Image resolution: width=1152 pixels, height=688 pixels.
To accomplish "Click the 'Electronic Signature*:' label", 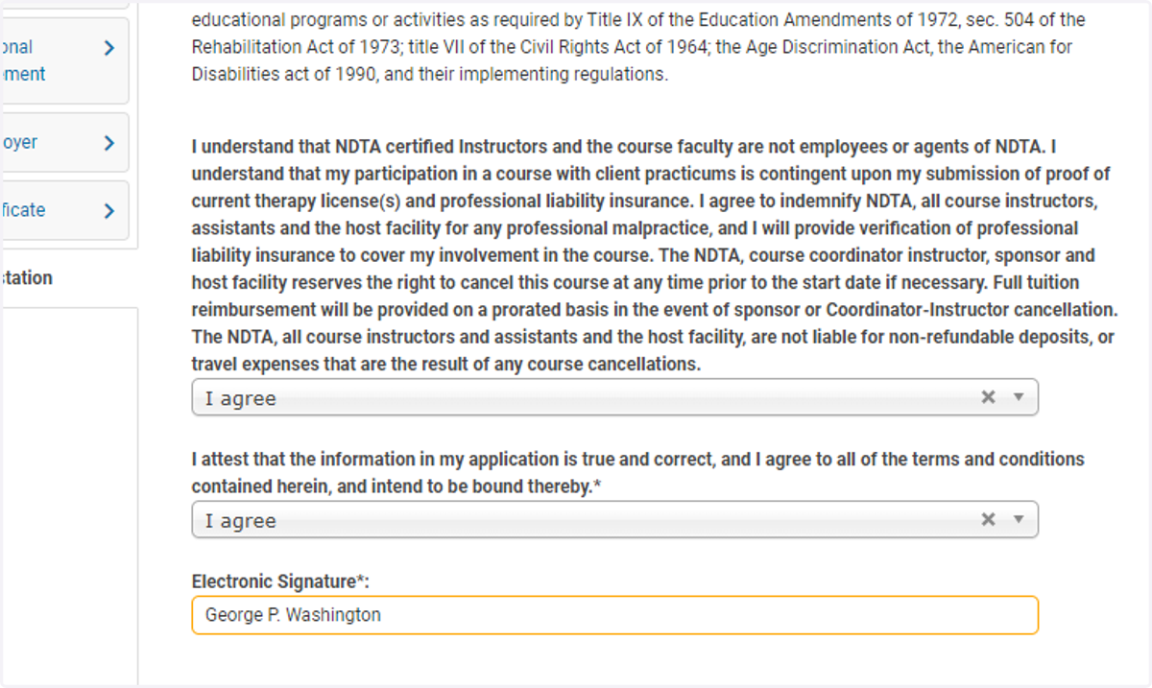I will (x=280, y=581).
